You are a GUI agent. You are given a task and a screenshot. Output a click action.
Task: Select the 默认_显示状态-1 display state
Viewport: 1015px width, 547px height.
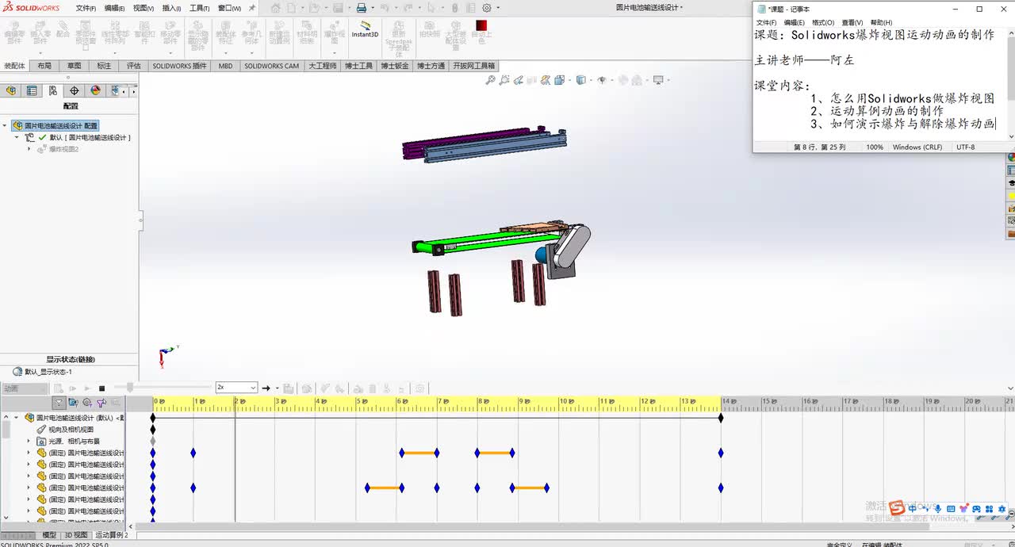pos(43,371)
